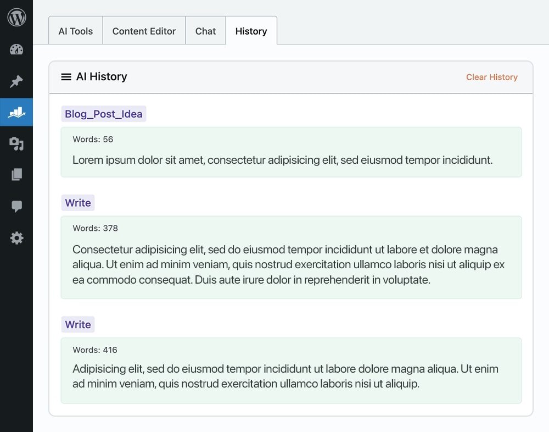Click the hamburger icon beside AI History

click(x=65, y=77)
